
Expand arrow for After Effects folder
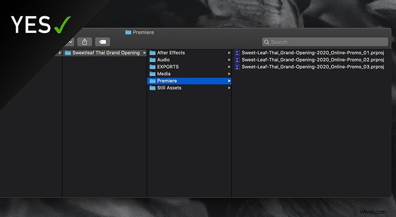(x=229, y=53)
